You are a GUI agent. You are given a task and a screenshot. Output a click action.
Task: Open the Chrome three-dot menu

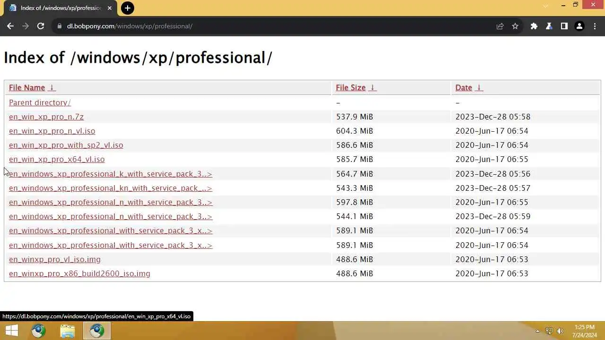595,26
